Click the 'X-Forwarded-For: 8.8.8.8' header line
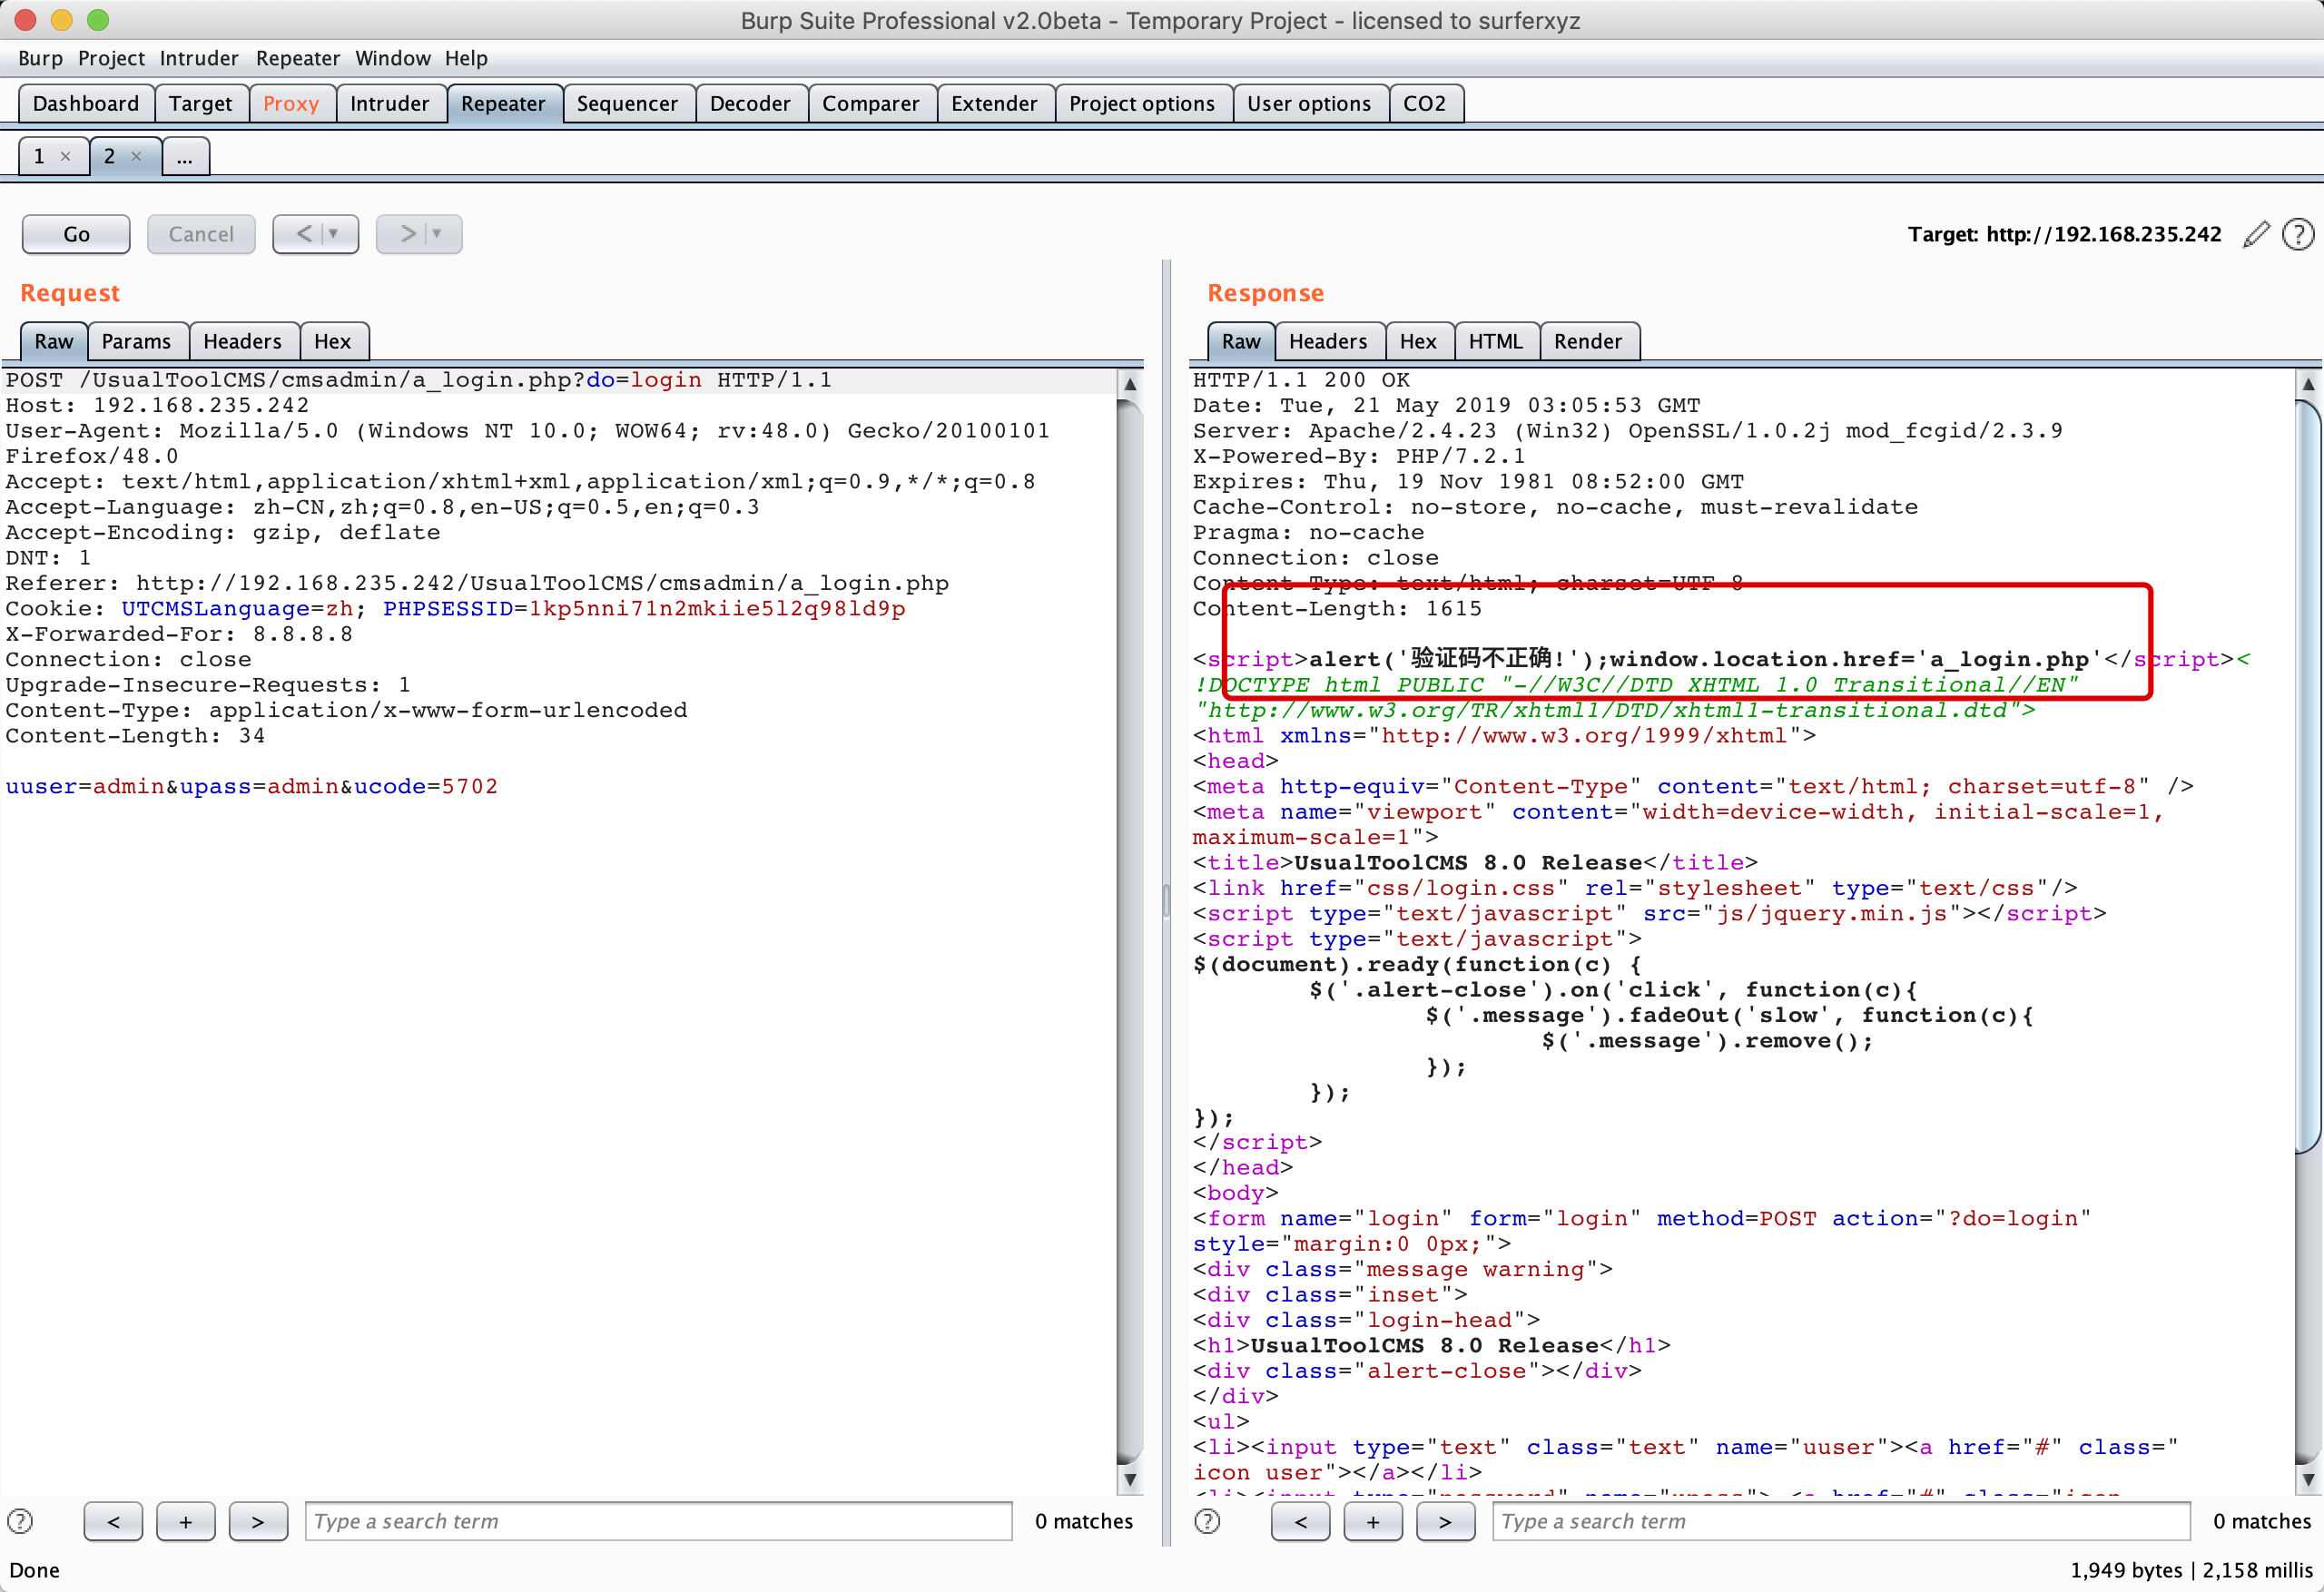The image size is (2324, 1592). (x=179, y=634)
